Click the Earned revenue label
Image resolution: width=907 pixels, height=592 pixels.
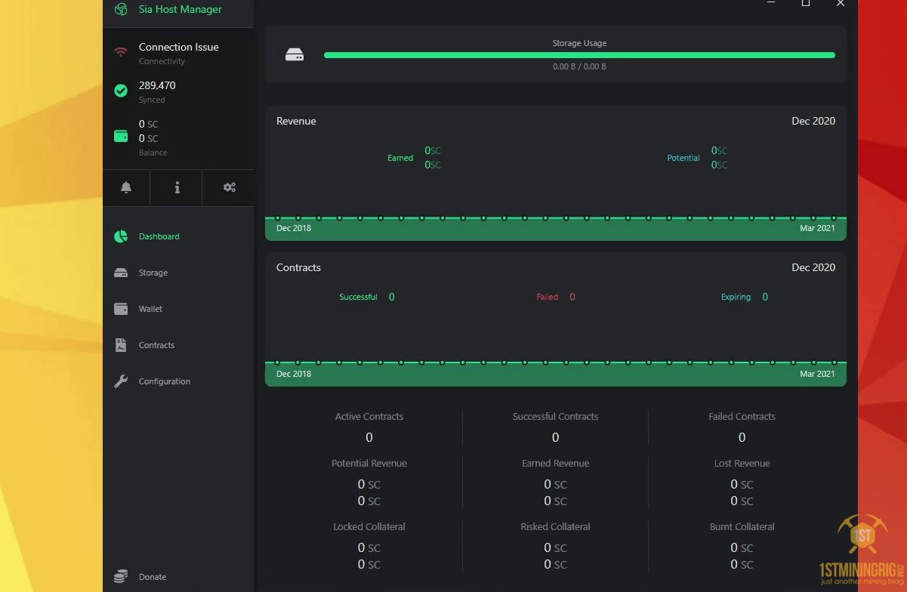click(400, 158)
